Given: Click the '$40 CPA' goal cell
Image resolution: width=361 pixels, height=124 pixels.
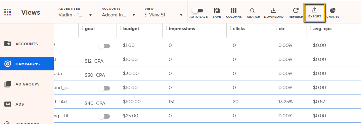Looking at the screenshot, I should pyautogui.click(x=95, y=103).
